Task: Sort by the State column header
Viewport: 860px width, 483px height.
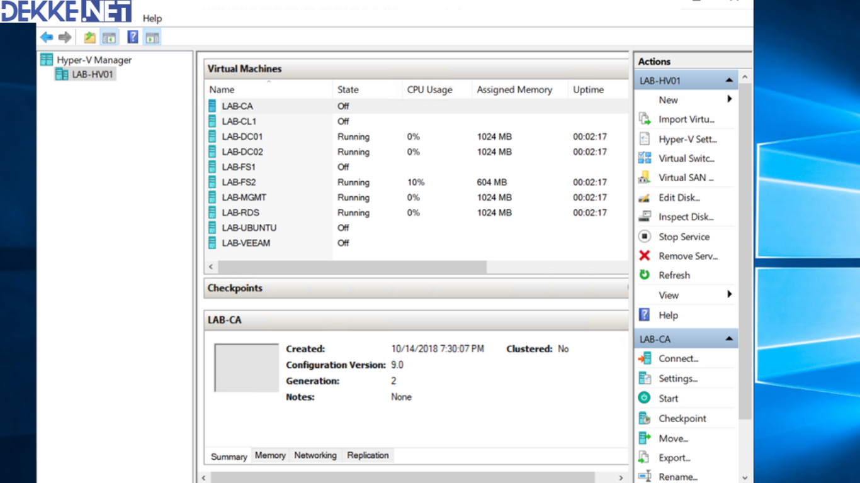Action: [x=367, y=89]
